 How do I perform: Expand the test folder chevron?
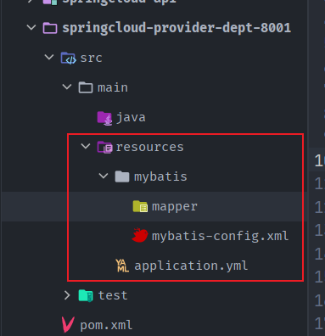click(x=67, y=295)
